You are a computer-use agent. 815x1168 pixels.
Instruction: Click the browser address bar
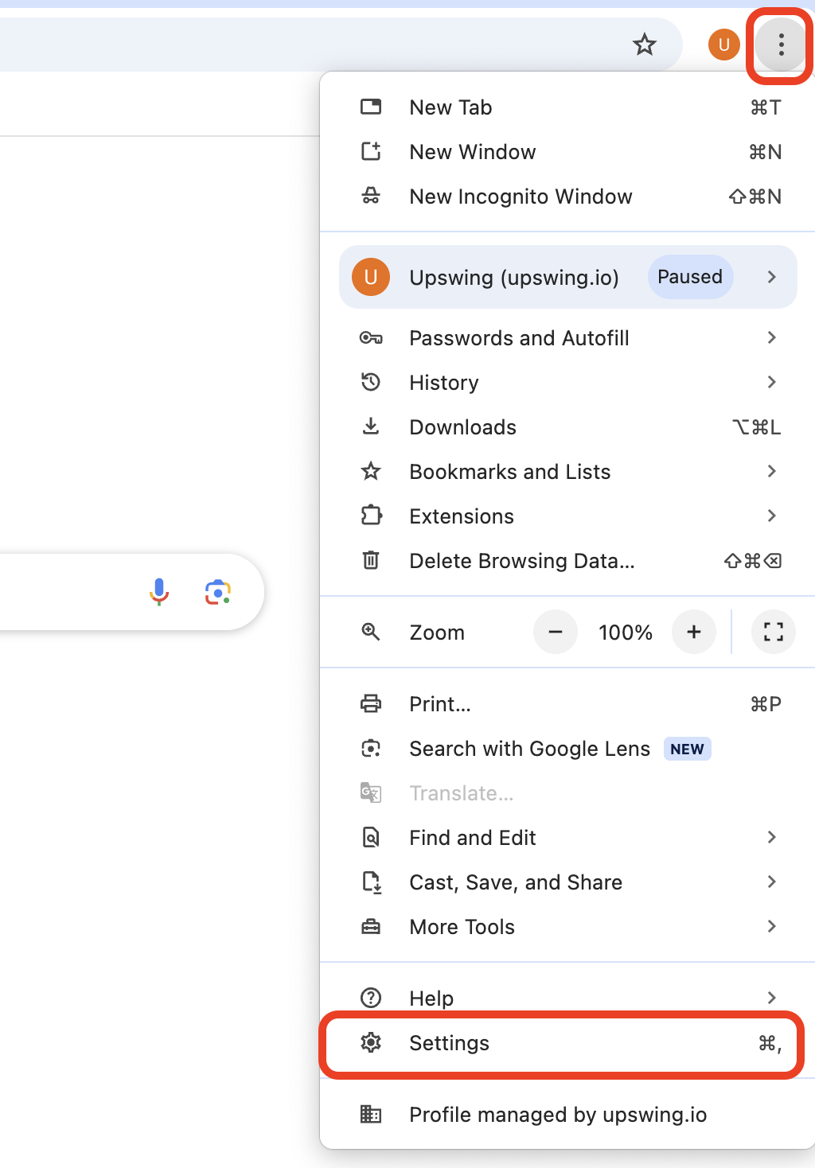[341, 45]
